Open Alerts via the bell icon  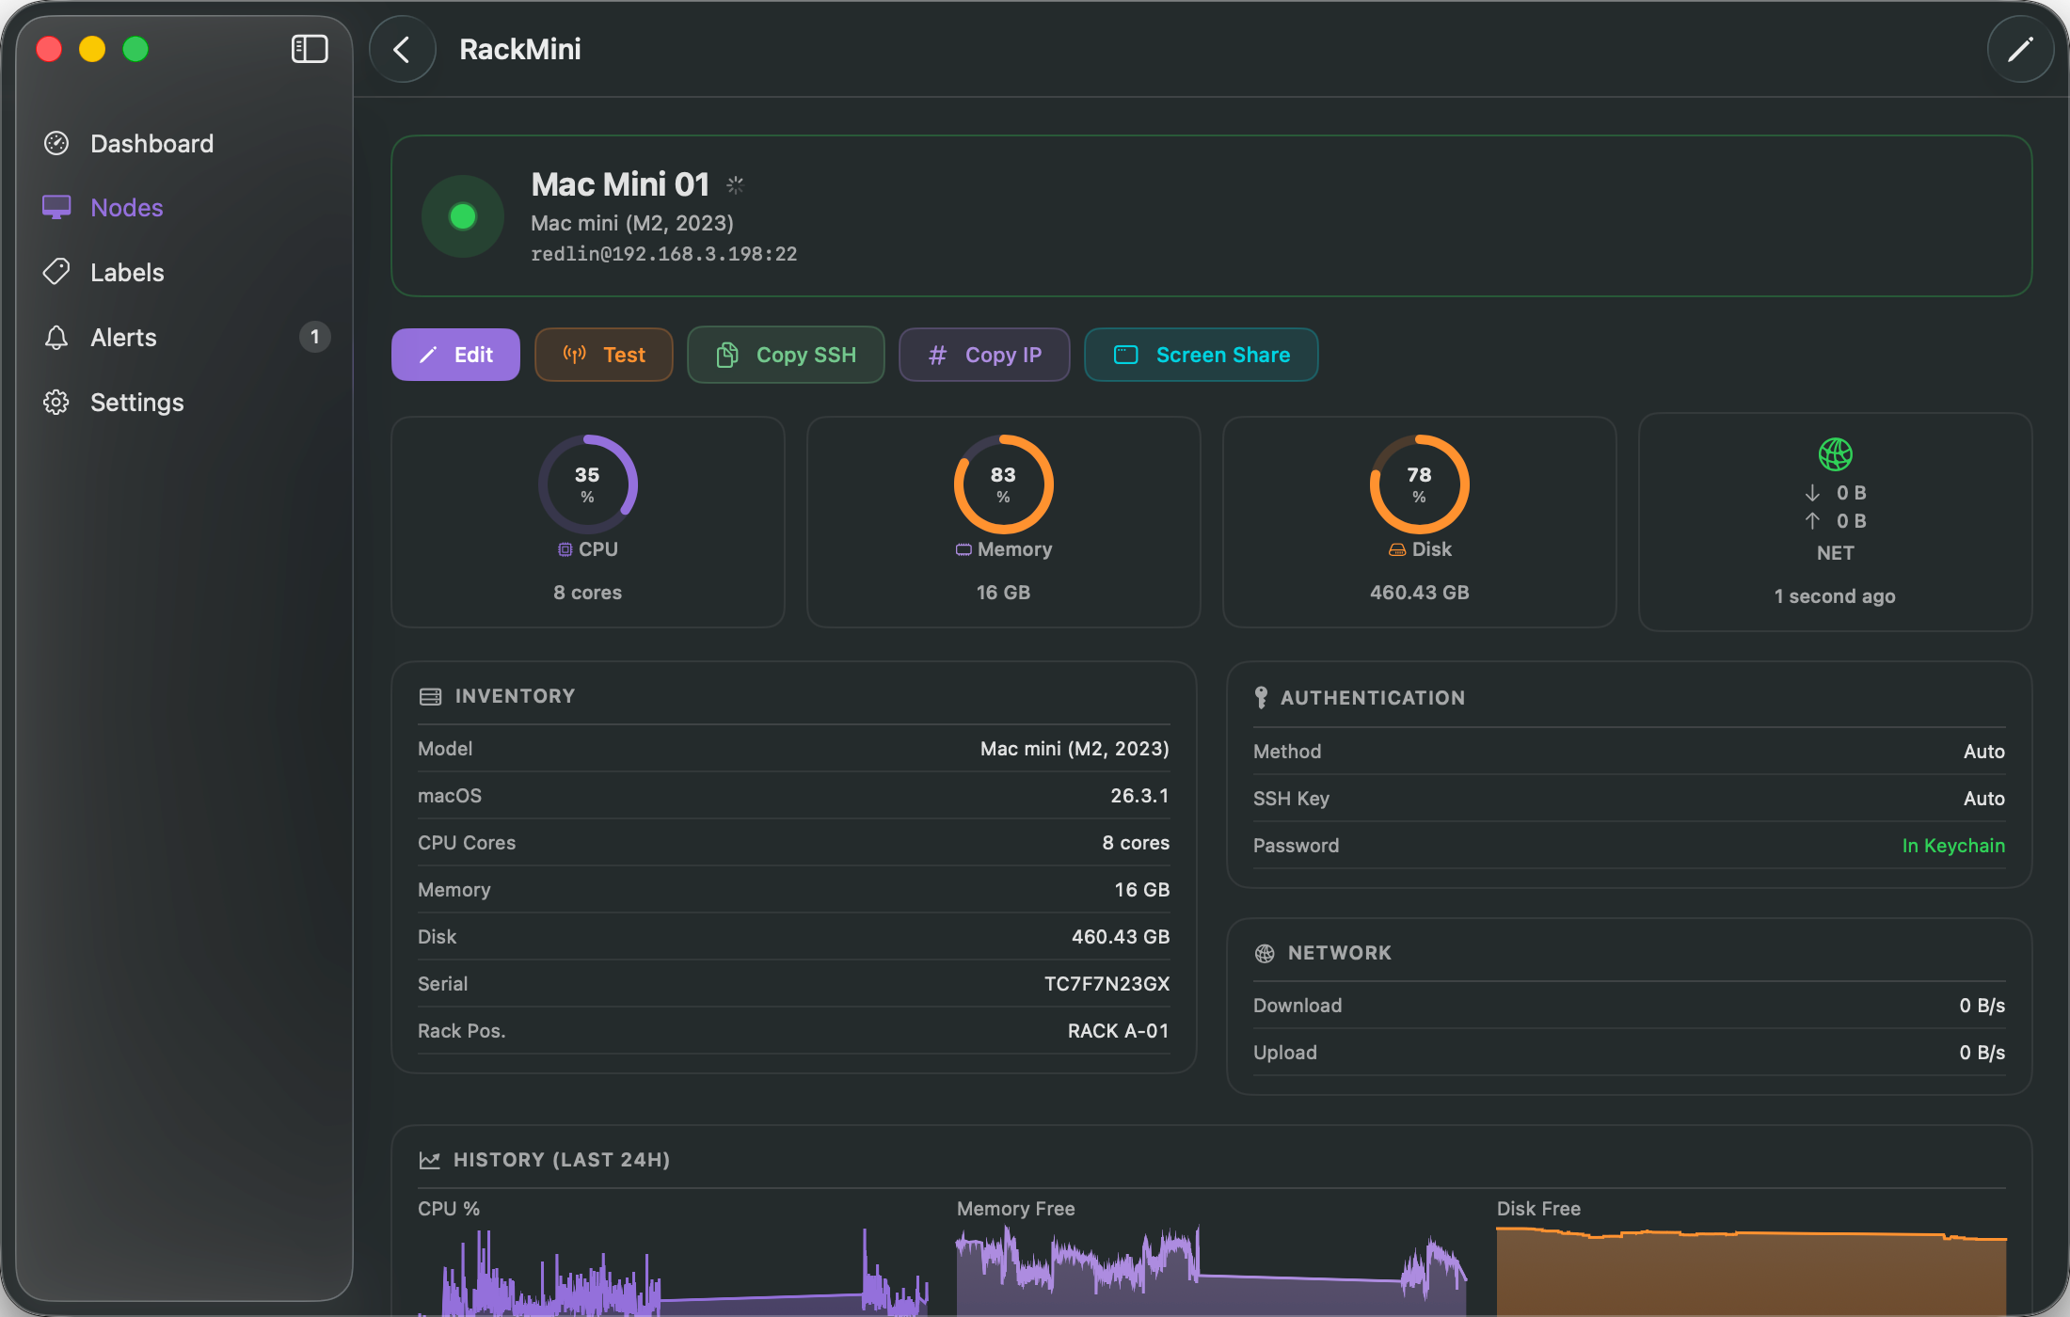(x=56, y=337)
